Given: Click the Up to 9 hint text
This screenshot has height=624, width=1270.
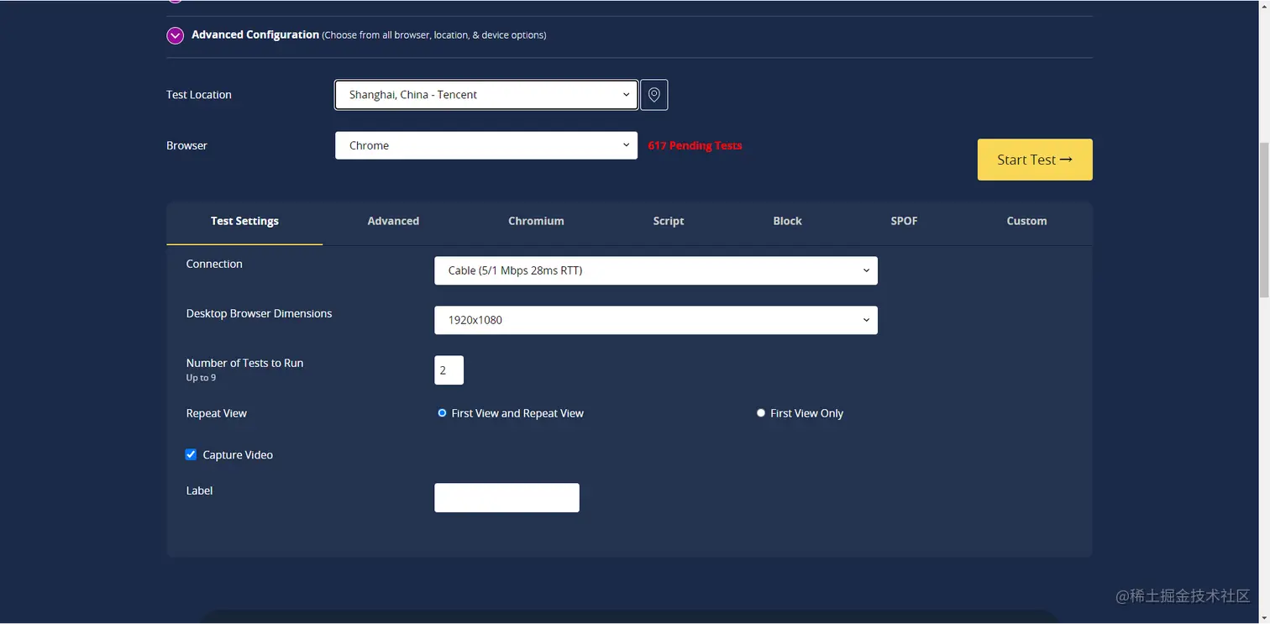Looking at the screenshot, I should 201,378.
